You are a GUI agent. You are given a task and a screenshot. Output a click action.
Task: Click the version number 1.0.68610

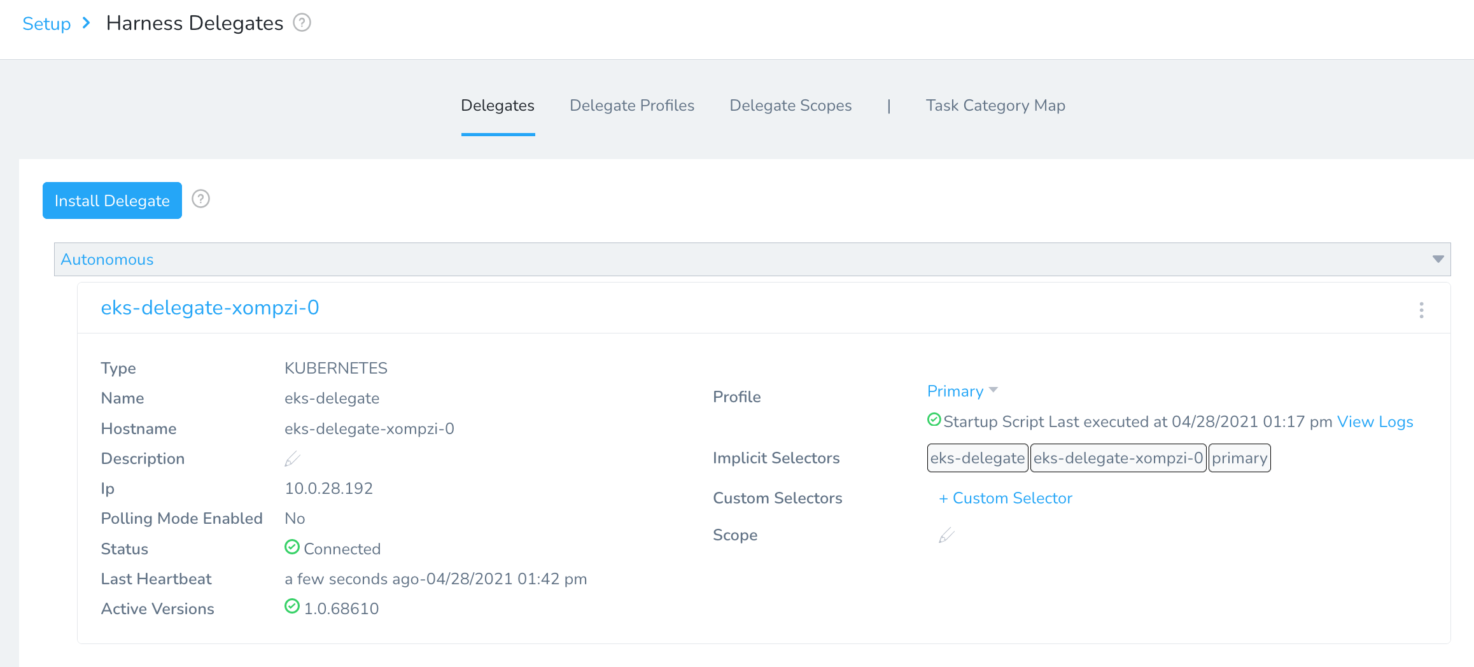[x=341, y=608]
